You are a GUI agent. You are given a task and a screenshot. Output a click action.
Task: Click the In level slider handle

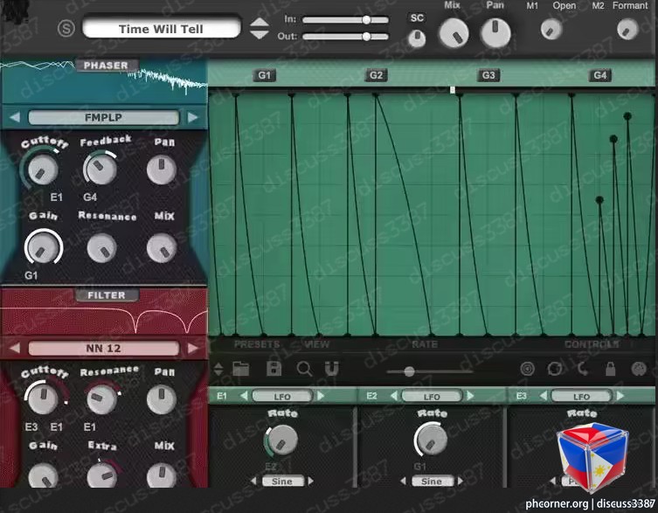[366, 20]
